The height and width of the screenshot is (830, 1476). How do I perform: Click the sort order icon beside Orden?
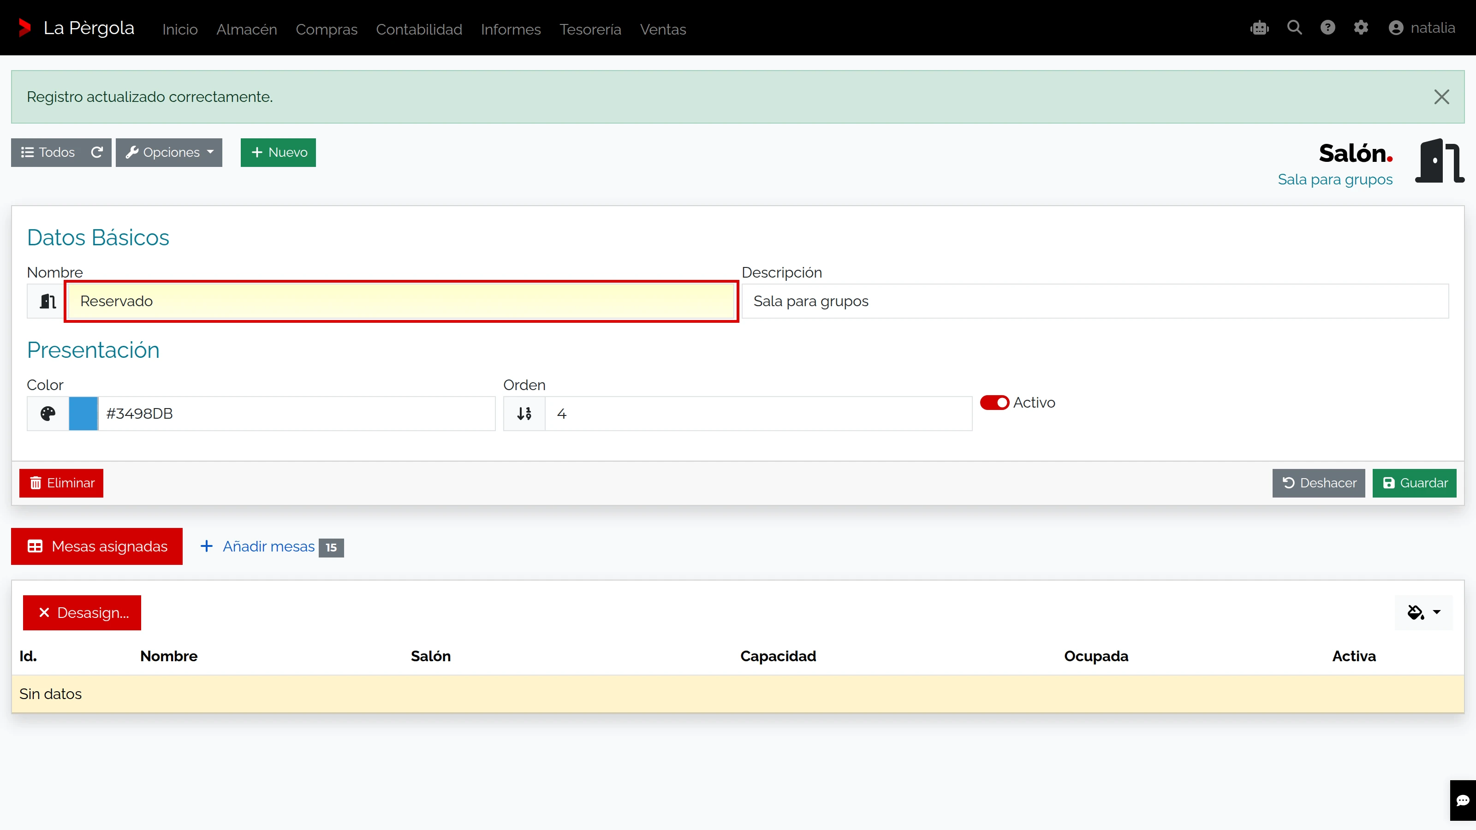(524, 414)
